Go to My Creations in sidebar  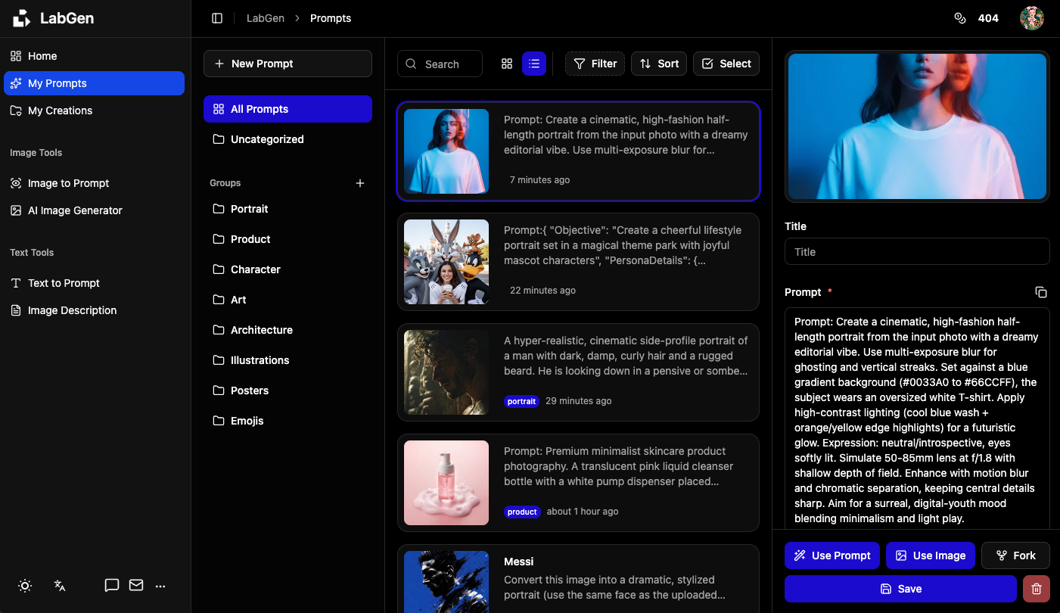[60, 110]
